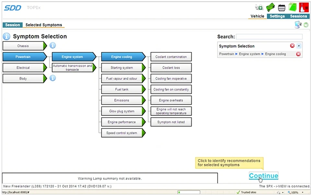The image size is (311, 196).
Task: Click the info icon next to Body
Action: click(52, 78)
